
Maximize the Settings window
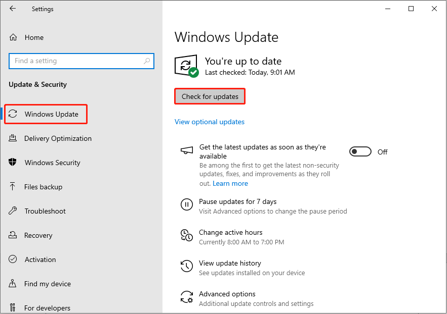coord(411,9)
